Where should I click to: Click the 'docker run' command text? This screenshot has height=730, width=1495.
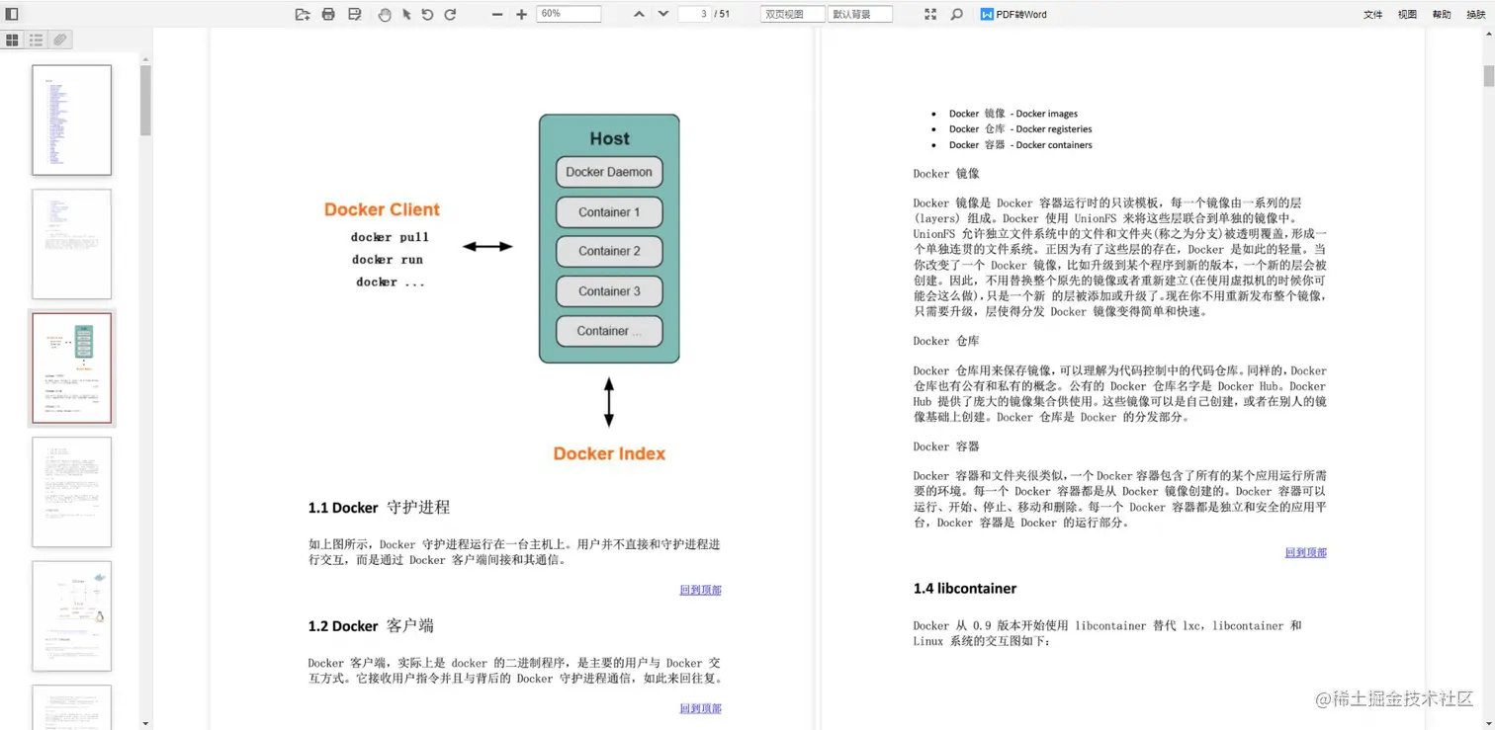(x=388, y=260)
